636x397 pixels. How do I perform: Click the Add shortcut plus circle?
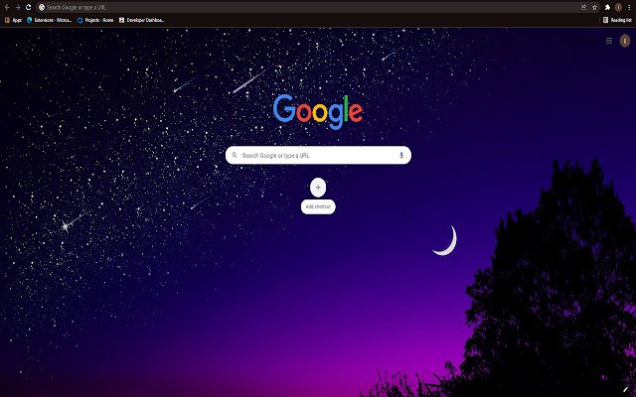pos(318,188)
